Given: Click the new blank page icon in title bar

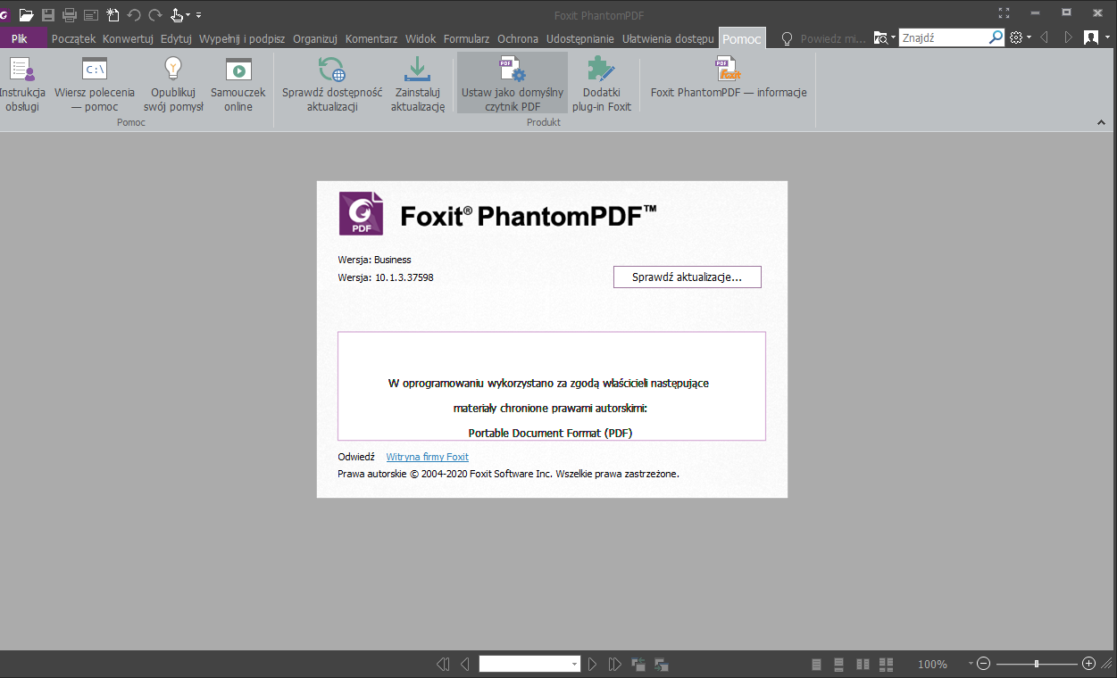Looking at the screenshot, I should [x=113, y=15].
